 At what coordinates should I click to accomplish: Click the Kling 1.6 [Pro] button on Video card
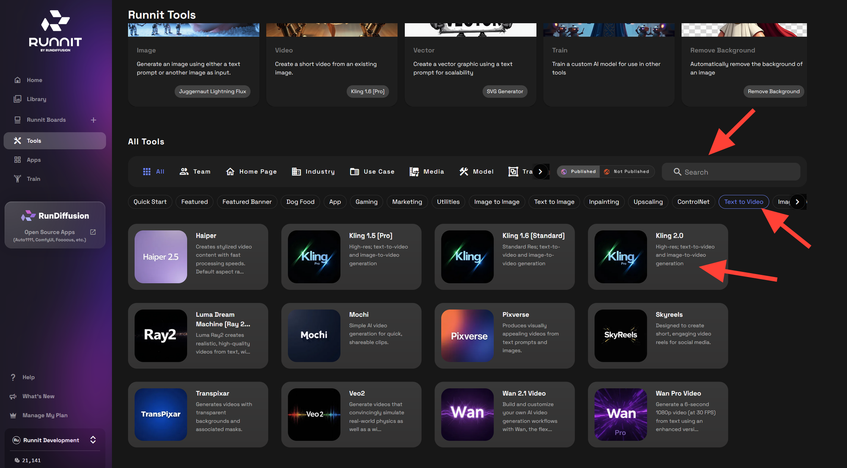point(368,91)
